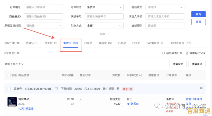Image resolution: width=212 pixels, height=116 pixels.
Task: Switch to the 近6个月订单 tab
Action: 12,43
